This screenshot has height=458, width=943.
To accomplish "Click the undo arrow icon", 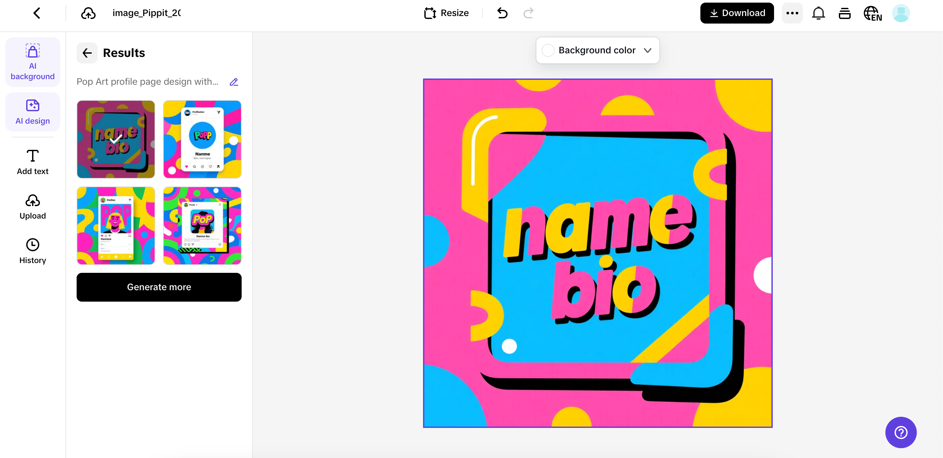I will click(x=502, y=13).
